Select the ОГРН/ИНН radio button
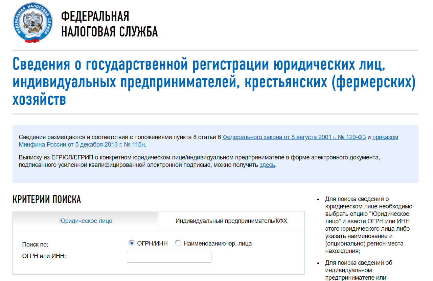The height and width of the screenshot is (281, 433). coord(132,243)
